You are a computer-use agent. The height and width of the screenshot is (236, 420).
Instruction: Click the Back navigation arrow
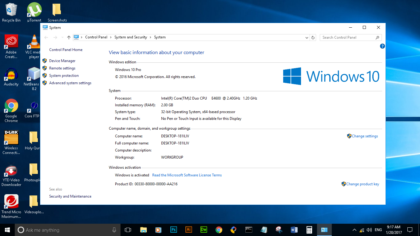click(x=46, y=37)
